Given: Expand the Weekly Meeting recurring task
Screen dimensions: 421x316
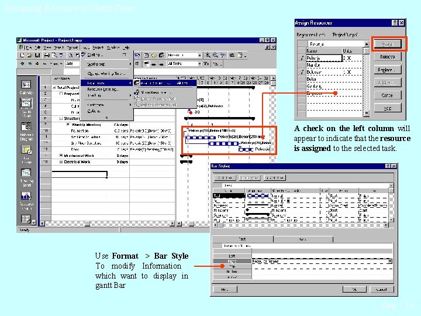Looking at the screenshot, I should click(x=68, y=125).
